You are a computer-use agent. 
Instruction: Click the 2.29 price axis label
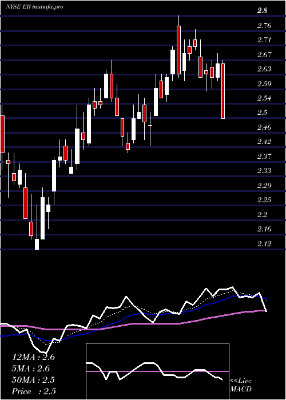click(264, 186)
